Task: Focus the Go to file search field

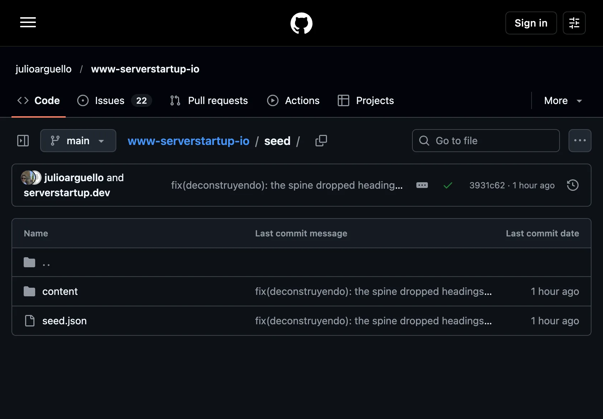Action: [486, 141]
